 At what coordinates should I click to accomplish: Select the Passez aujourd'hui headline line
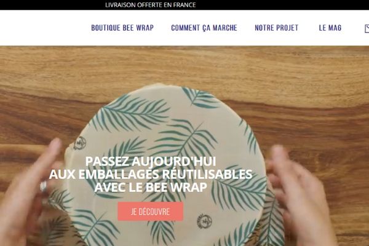151,162
